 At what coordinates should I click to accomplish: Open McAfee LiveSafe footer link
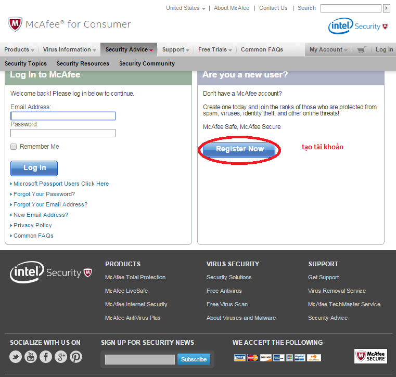pyautogui.click(x=126, y=291)
